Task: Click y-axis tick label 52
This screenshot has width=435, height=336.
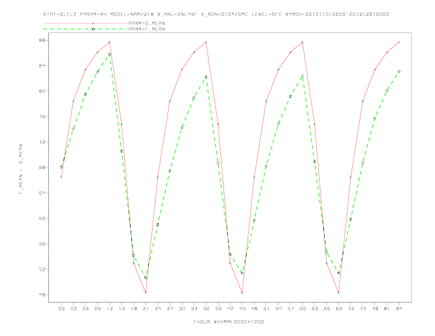Action: coord(42,269)
